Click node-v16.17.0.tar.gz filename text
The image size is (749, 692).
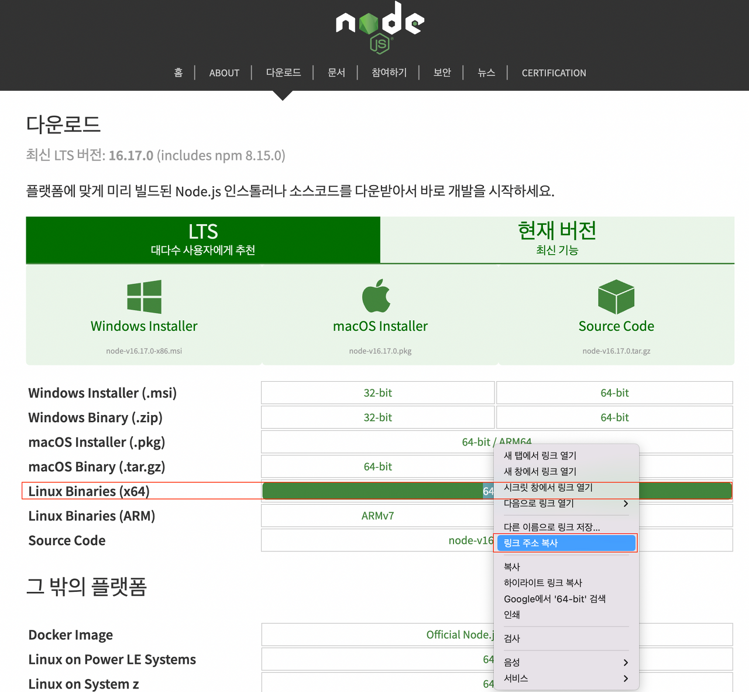click(x=616, y=351)
